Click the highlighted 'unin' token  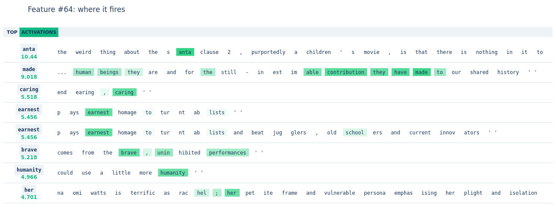pyautogui.click(x=164, y=153)
